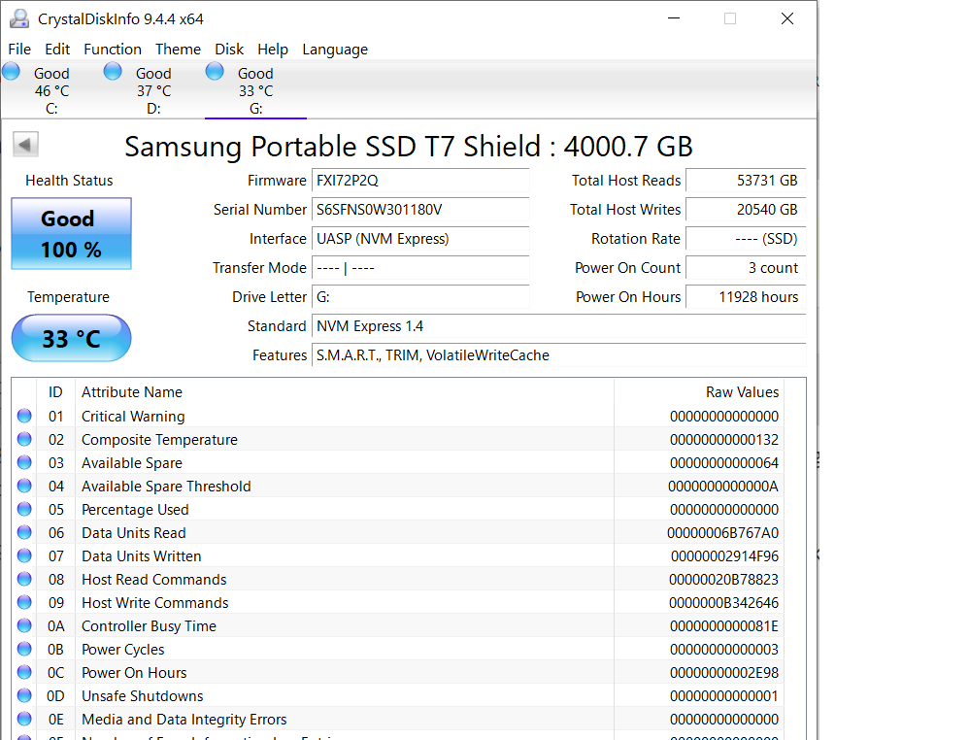This screenshot has width=969, height=740.
Task: Click the 33 °C temperature button
Action: pos(71,338)
